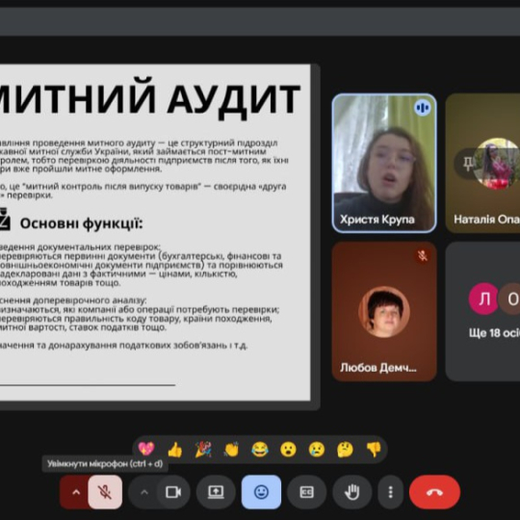
Task: Open Ще 18 осіб participants overflow tile
Action: [482, 311]
